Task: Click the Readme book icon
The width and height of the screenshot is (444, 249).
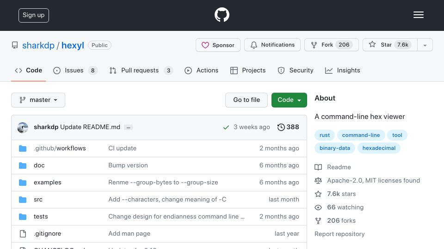Action: 318,167
